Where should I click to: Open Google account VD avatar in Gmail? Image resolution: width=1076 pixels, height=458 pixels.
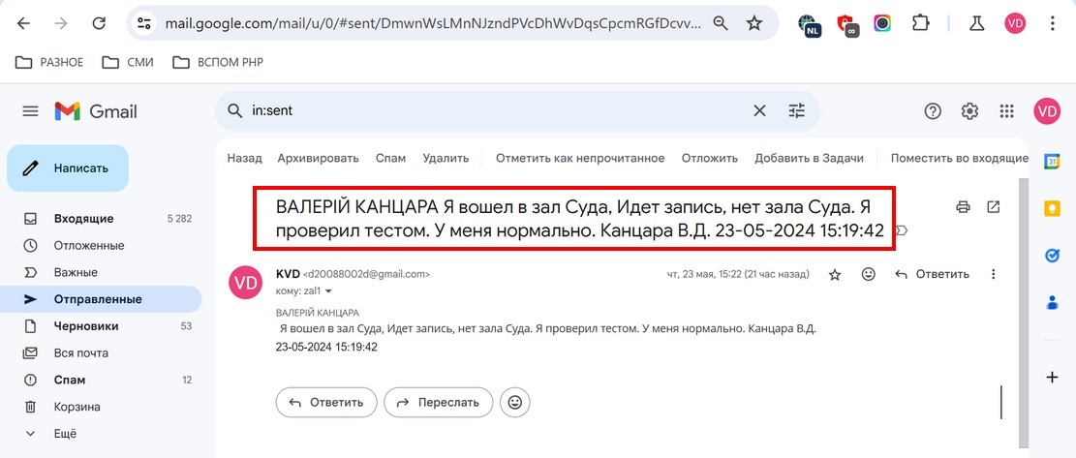[x=1047, y=111]
